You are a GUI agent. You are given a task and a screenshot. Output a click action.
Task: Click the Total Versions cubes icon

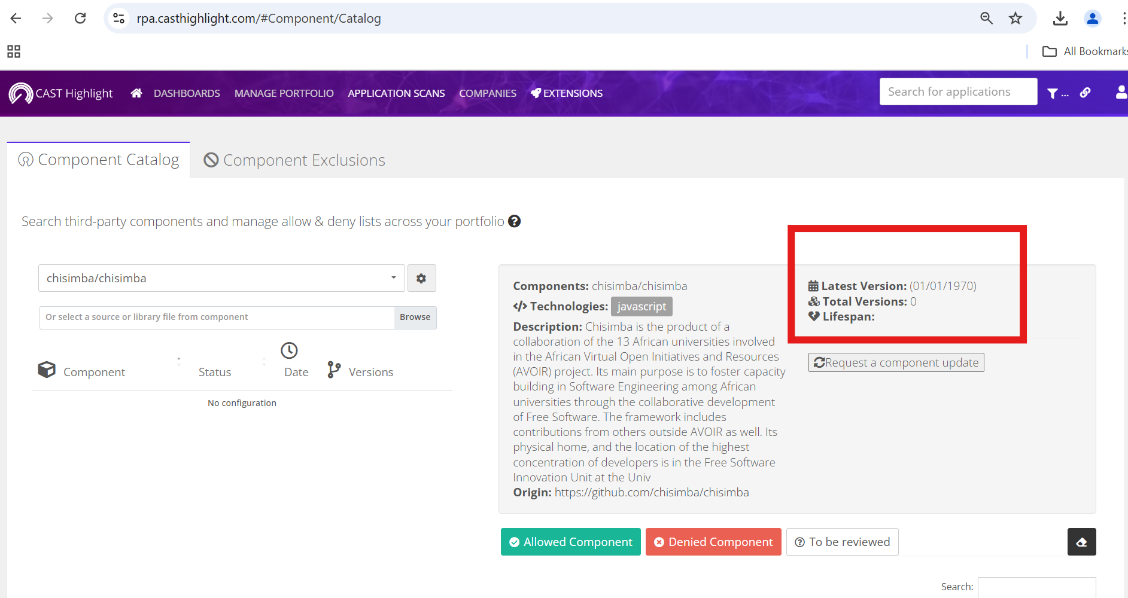814,301
